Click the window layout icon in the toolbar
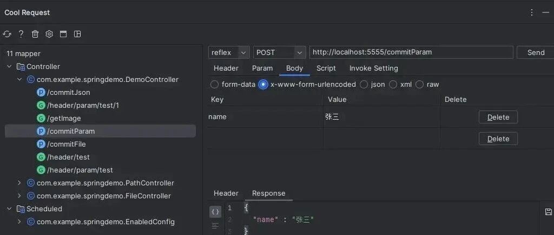 pyautogui.click(x=63, y=34)
